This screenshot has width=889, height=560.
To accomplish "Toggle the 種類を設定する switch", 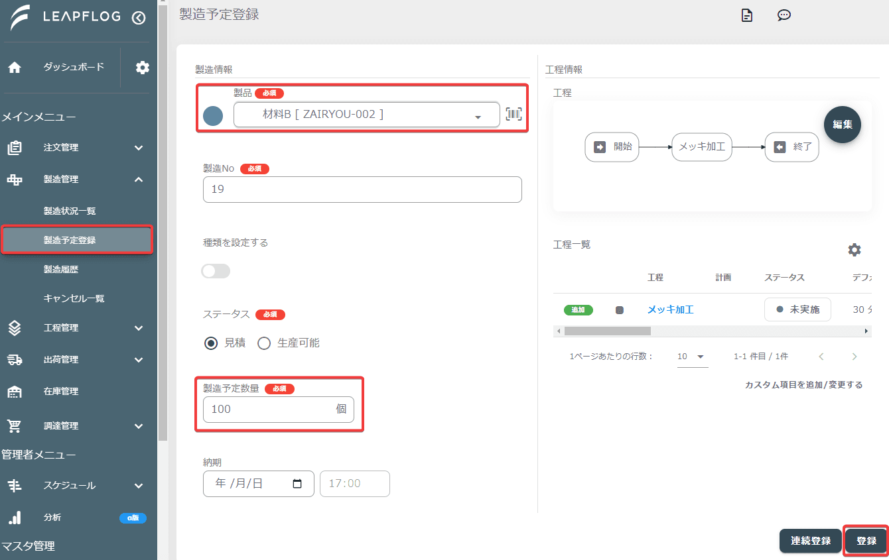I will (x=216, y=271).
